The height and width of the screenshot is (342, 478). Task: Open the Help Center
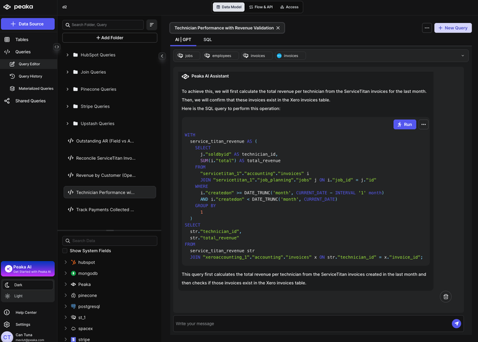(25, 312)
